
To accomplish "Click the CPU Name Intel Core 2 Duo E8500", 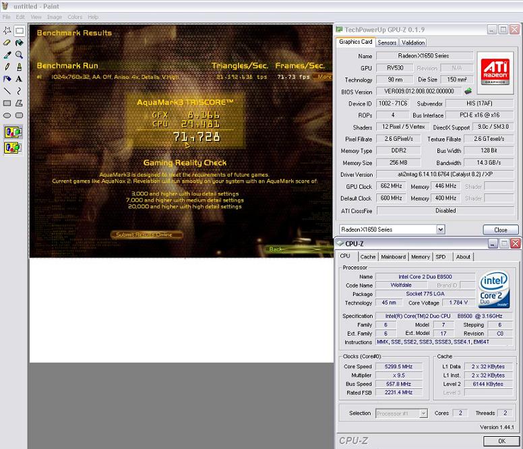I will pyautogui.click(x=425, y=276).
